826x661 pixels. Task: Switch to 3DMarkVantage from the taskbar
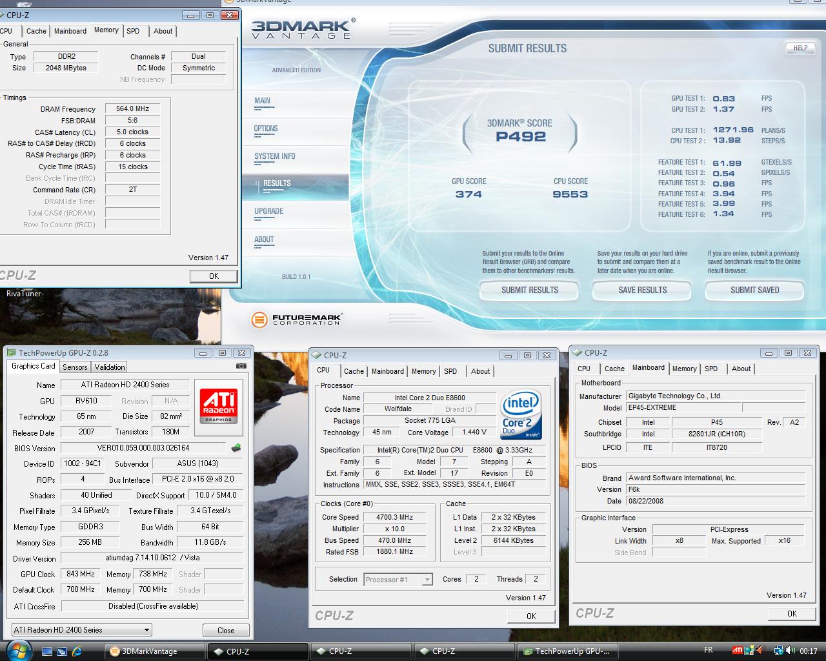point(155,651)
